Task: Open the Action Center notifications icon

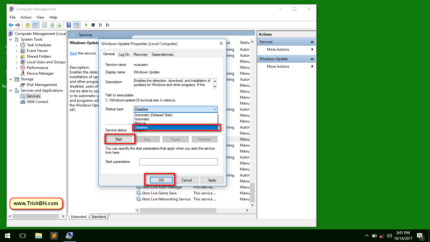Action: 420,236
